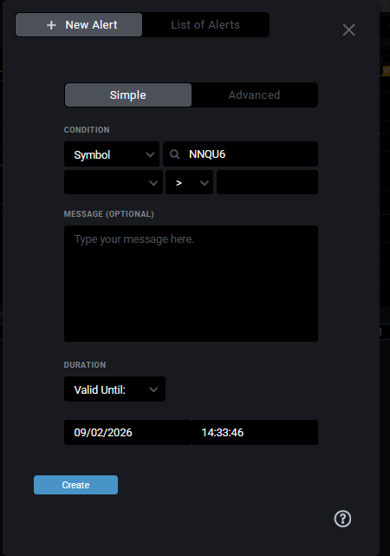
Task: Click the optional message text area
Action: (191, 284)
